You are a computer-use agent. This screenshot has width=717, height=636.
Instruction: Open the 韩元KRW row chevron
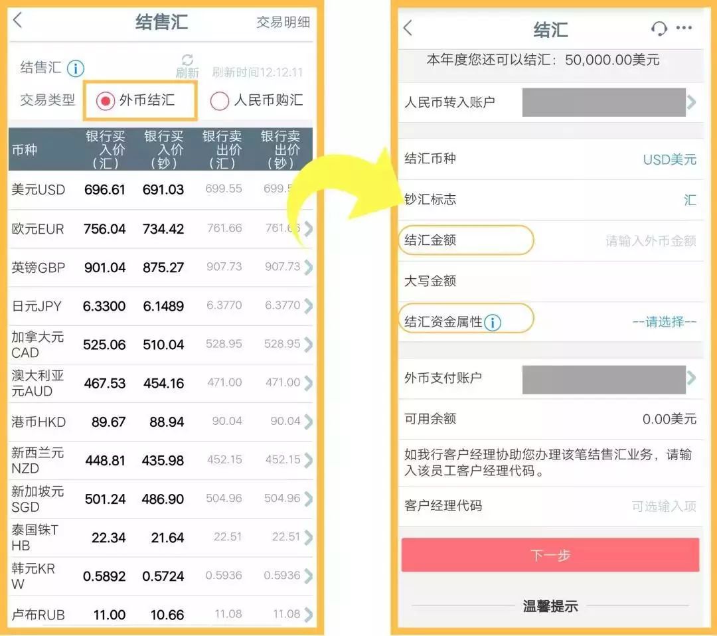(309, 576)
